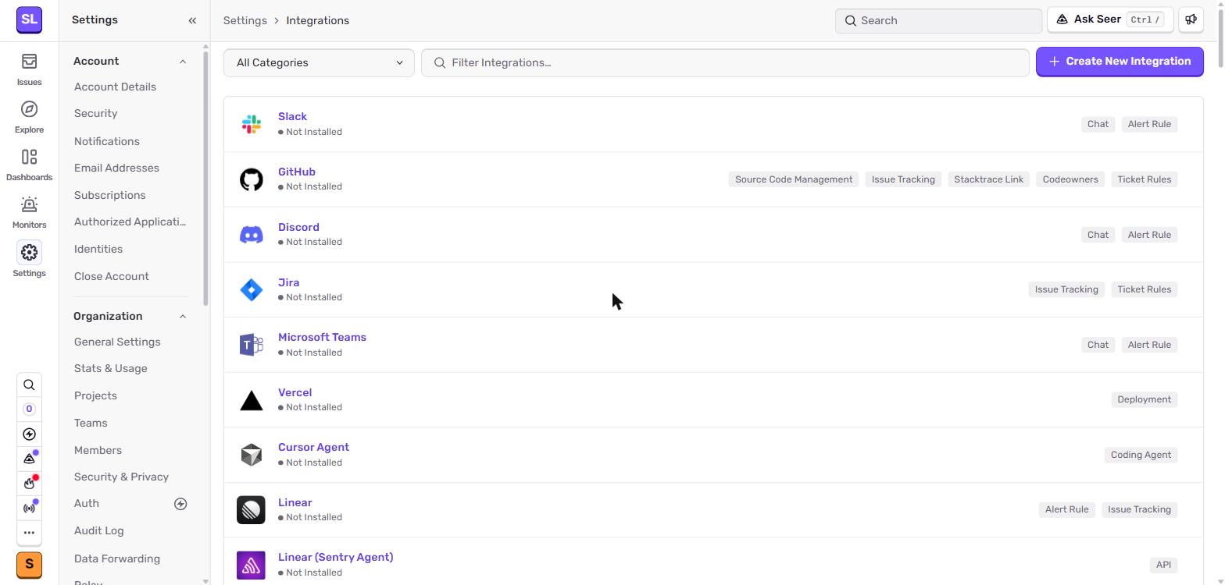Viewport: 1225px width, 585px height.
Task: Open the Issues inbox icon
Action: [x=29, y=61]
